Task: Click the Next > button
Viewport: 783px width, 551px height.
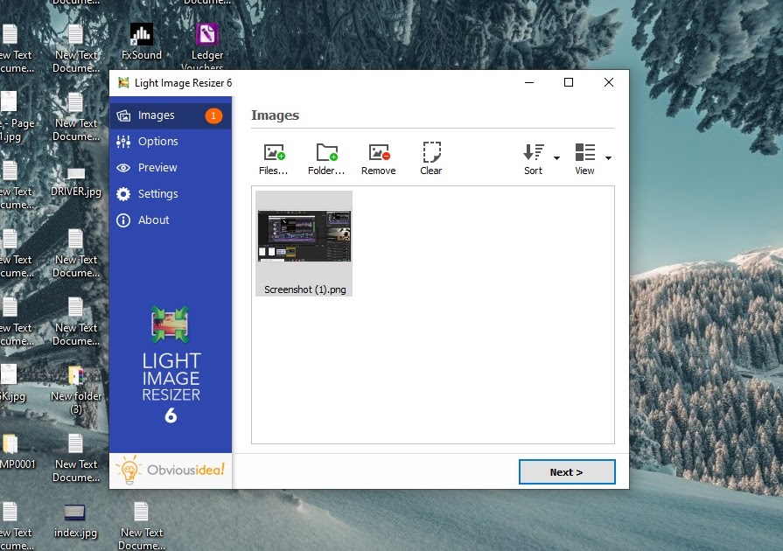Action: click(567, 472)
